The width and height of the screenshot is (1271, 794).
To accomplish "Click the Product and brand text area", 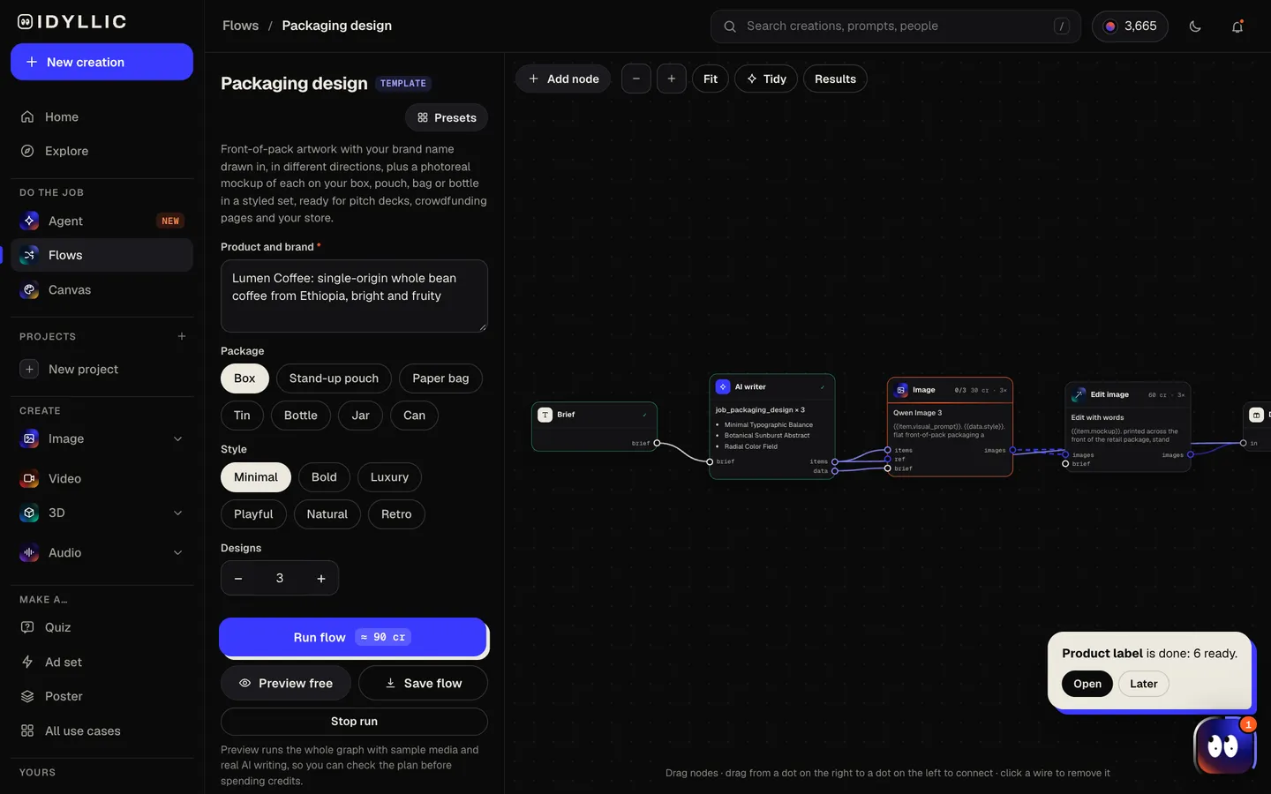I will [x=354, y=296].
